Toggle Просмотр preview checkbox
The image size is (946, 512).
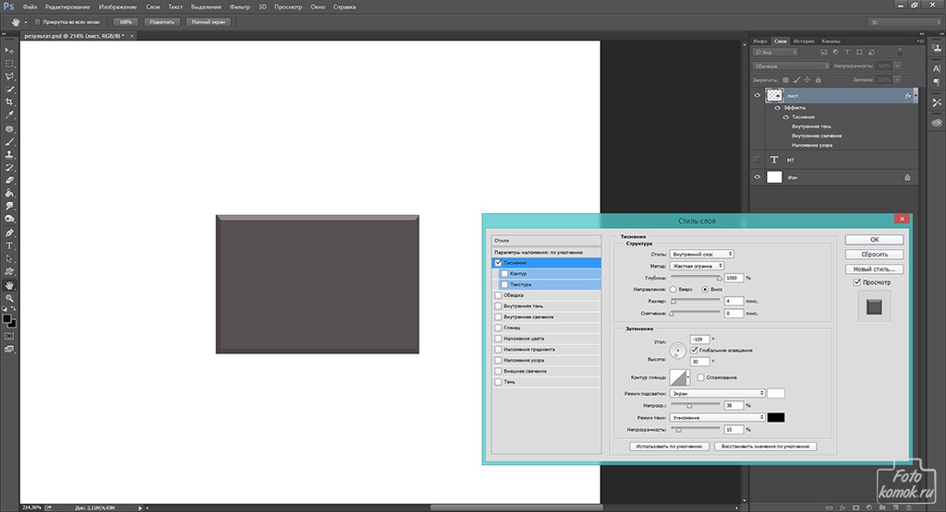tap(856, 282)
